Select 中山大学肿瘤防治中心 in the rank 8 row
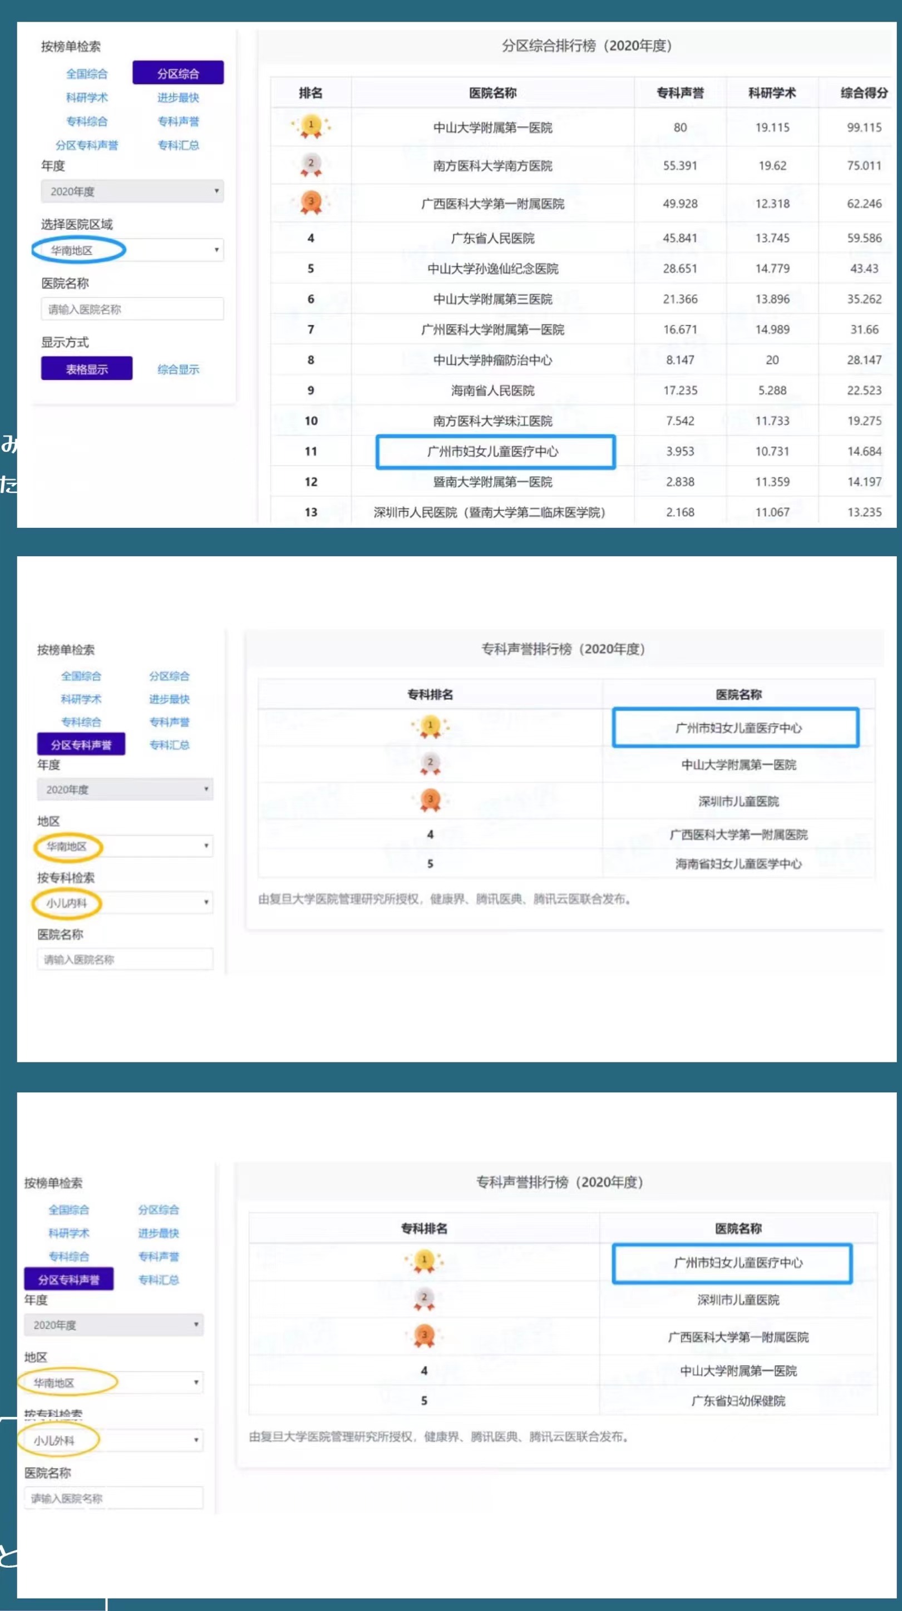Image resolution: width=902 pixels, height=1611 pixels. pos(493,359)
